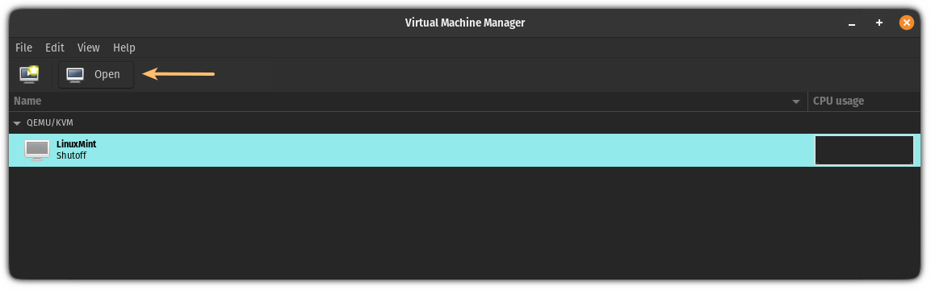Click the Shutoff status text
This screenshot has height=290, width=931.
click(71, 155)
